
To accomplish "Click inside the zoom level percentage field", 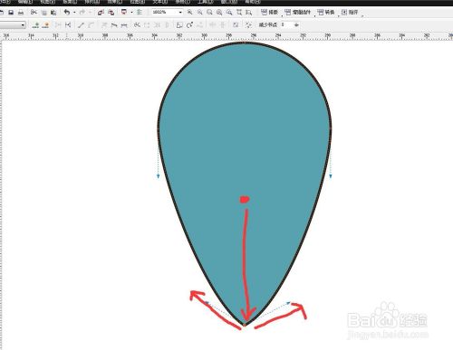I will click(x=164, y=12).
